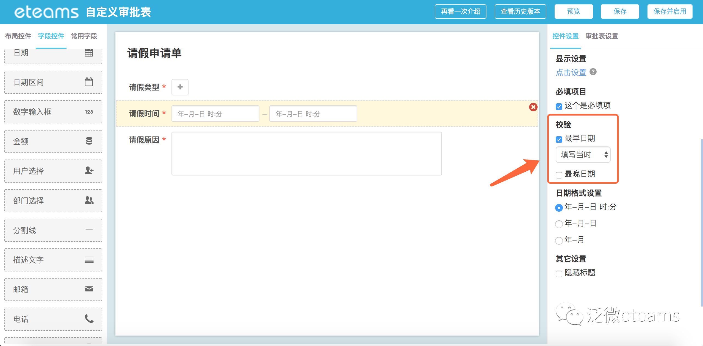
Task: Select 年-月-日 date format radio
Action: [x=559, y=224]
